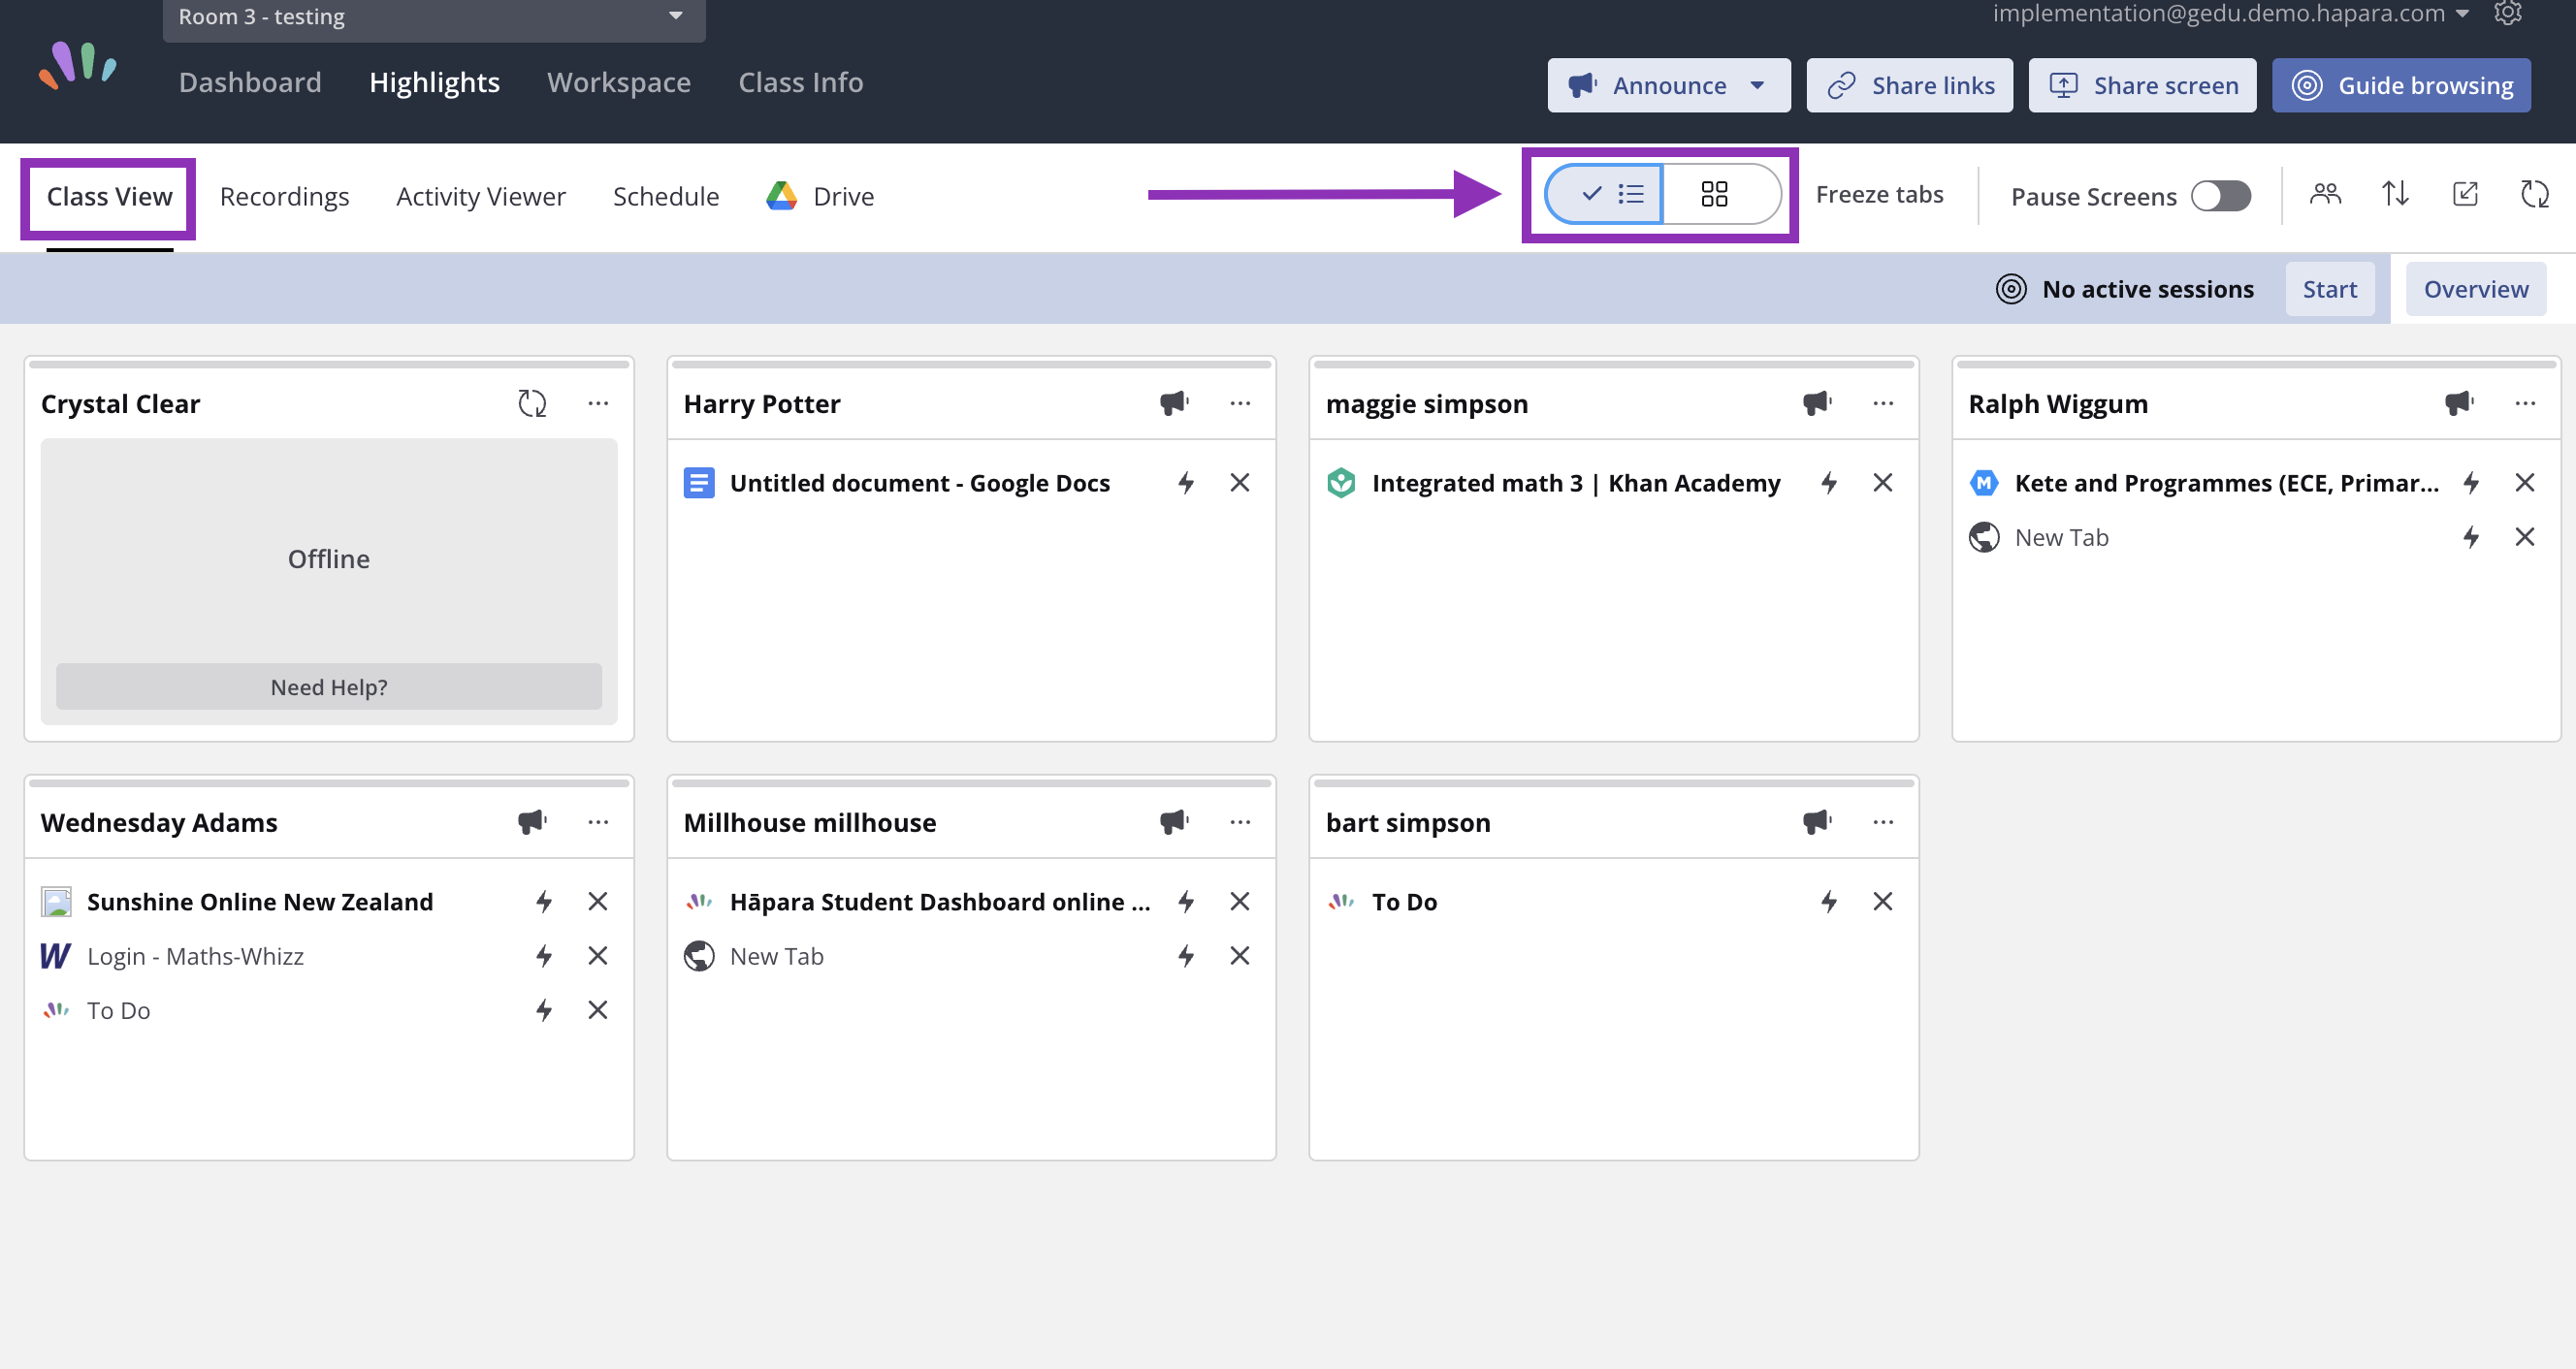Send announcement to Wednesday Adams
The image size is (2576, 1369).
click(x=532, y=823)
